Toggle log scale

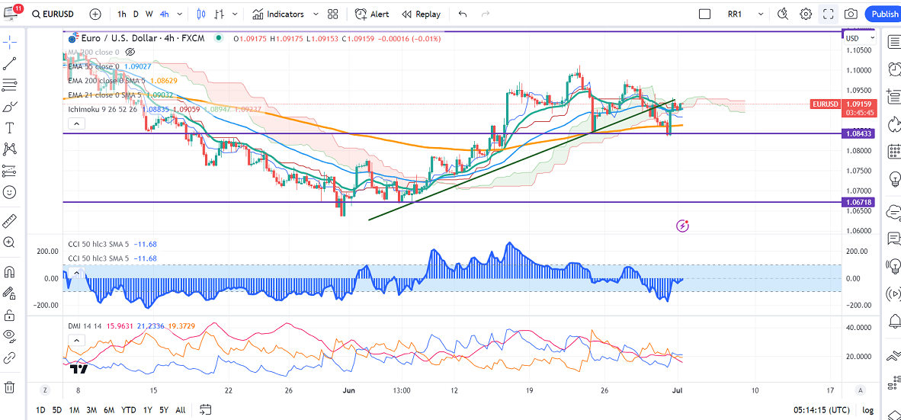(x=867, y=410)
